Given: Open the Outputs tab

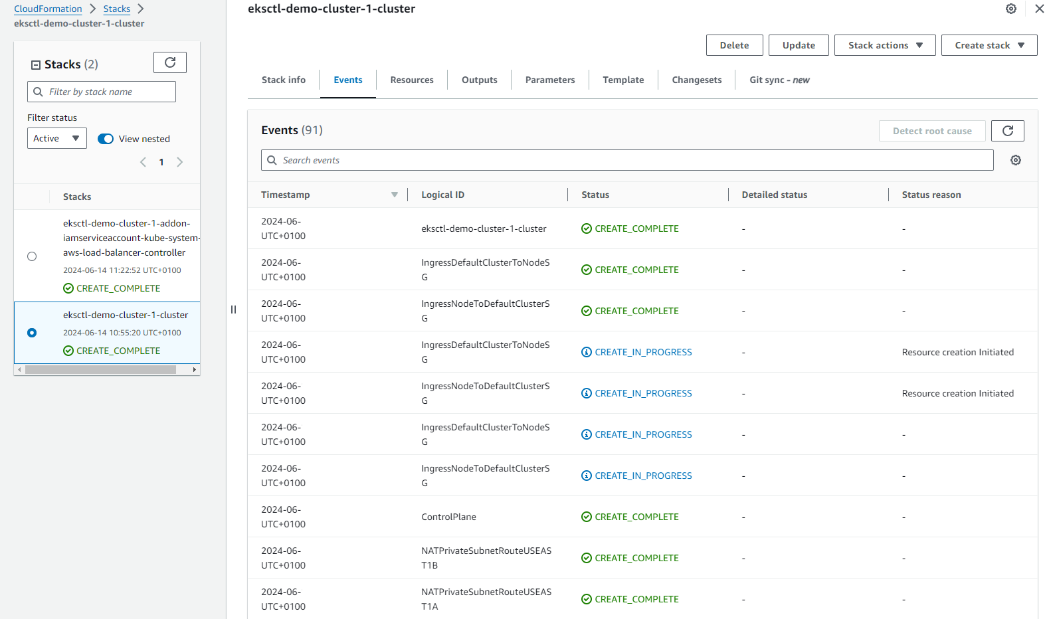Looking at the screenshot, I should point(480,80).
